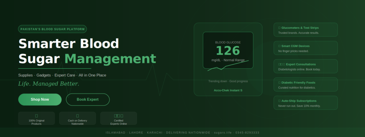This screenshot has height=137, width=365.
Task: Click 'Diabetologists online. Book today.' text
Action: pyautogui.click(x=299, y=70)
